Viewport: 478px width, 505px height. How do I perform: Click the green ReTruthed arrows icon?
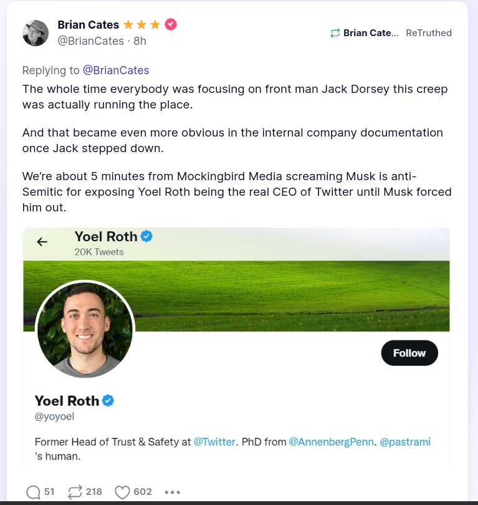point(335,33)
